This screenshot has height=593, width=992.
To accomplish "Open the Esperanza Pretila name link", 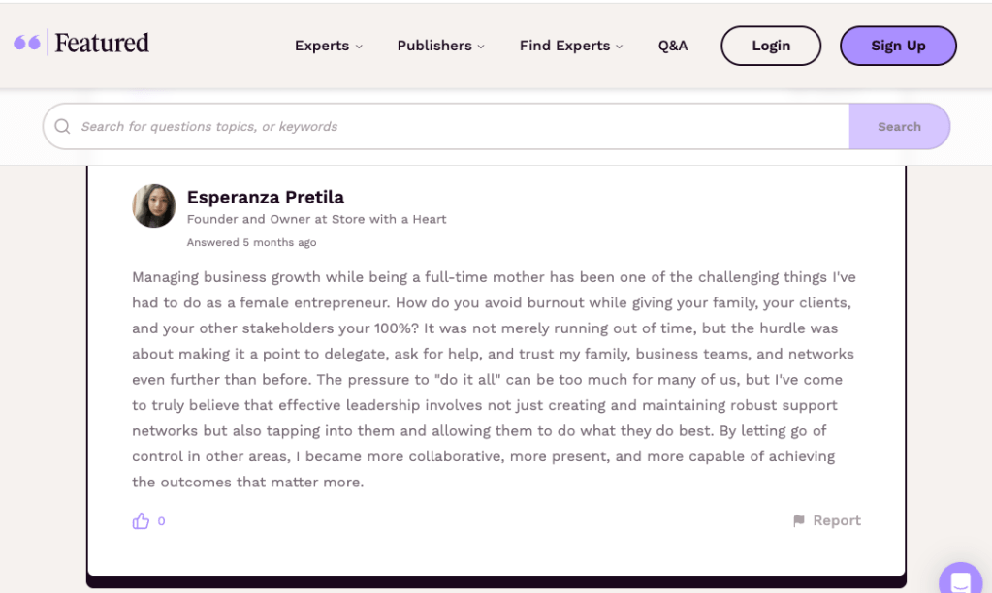I will click(x=265, y=198).
